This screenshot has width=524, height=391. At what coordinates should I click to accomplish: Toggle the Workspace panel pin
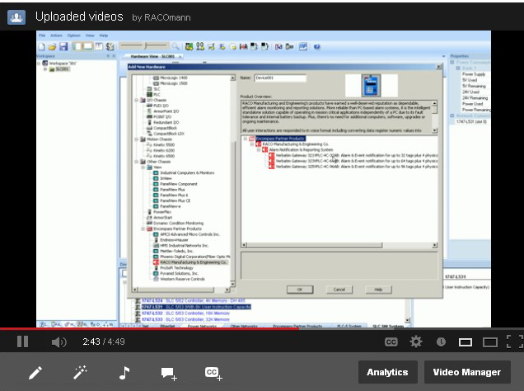(x=108, y=56)
